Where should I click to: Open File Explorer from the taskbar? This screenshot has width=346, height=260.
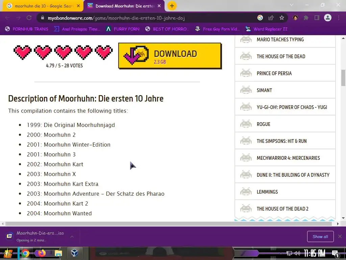click(x=58, y=253)
